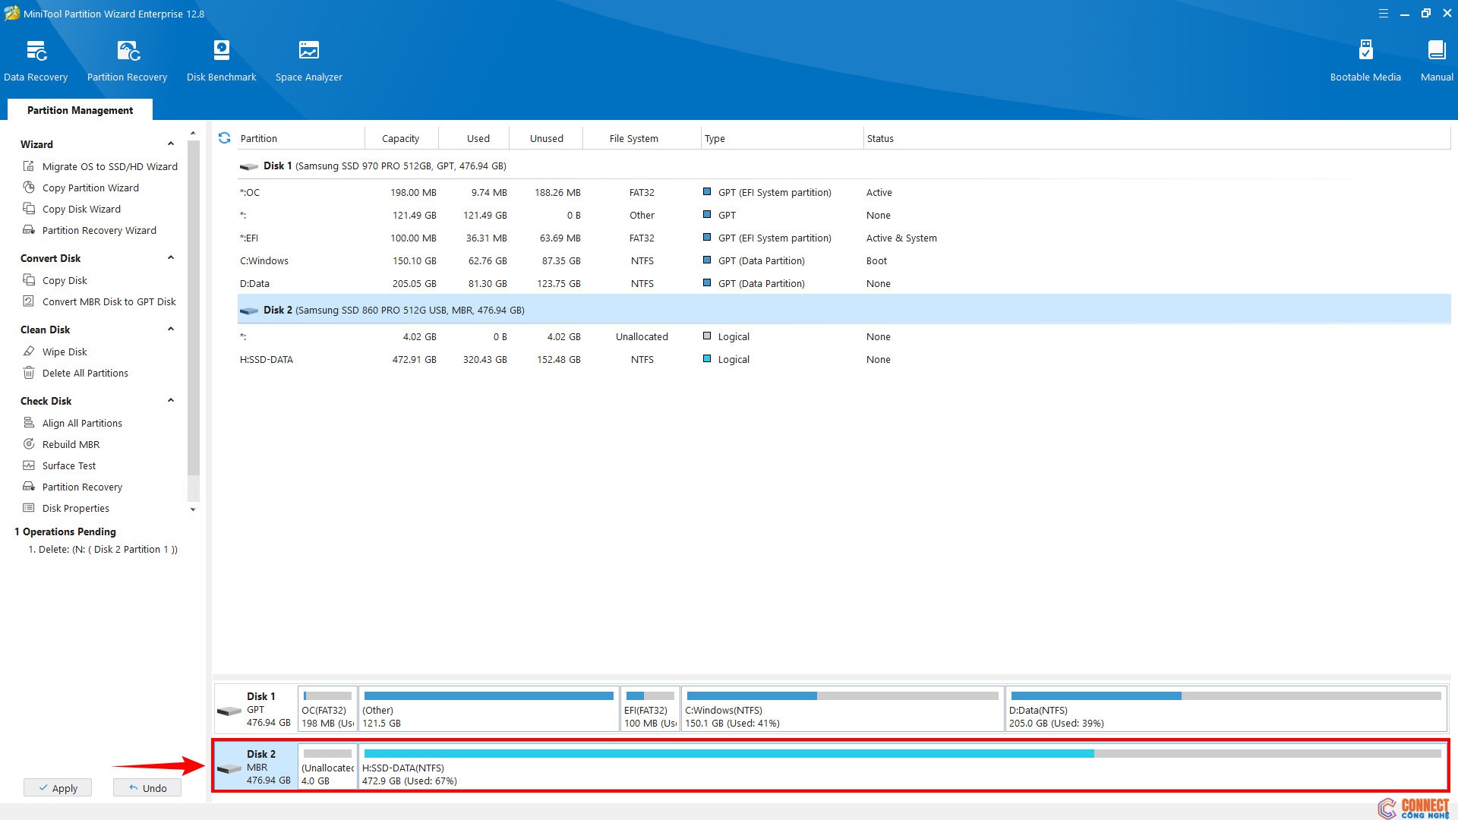Viewport: 1458px width, 820px height.
Task: Click the sidebar scroll-up arrow
Action: (193, 134)
